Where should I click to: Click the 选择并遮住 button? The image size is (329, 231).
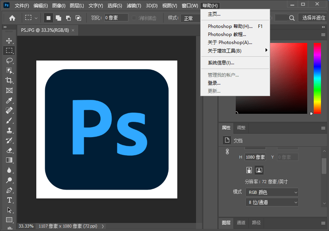313,18
